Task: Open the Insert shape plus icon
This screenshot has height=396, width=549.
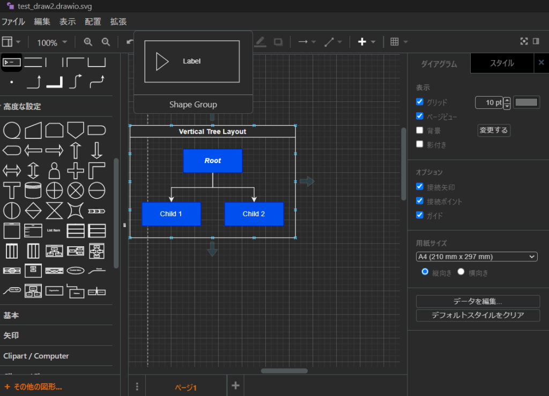Action: point(361,41)
